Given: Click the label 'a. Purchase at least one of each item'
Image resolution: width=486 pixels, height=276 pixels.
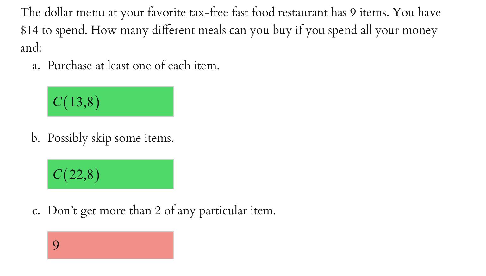Looking at the screenshot, I should [x=126, y=66].
